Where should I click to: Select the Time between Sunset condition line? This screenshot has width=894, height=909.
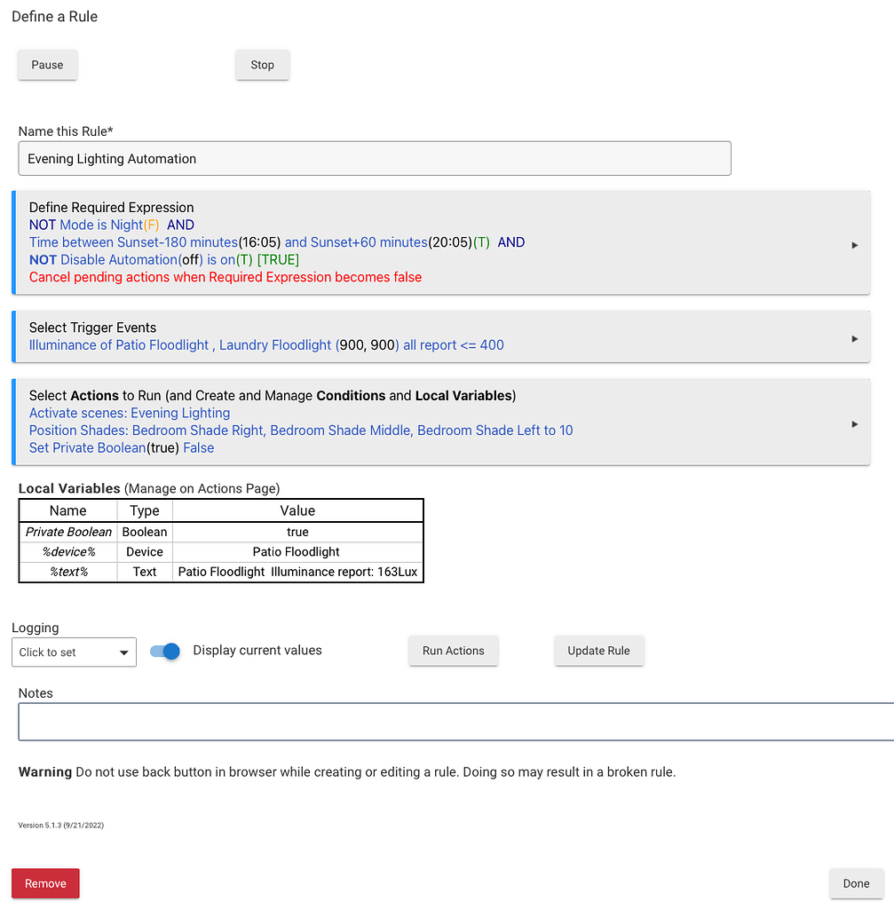click(277, 242)
